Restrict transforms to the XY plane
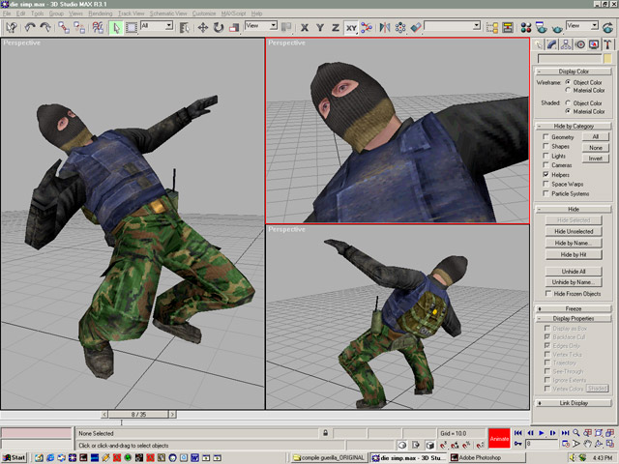Image resolution: width=619 pixels, height=464 pixels. (351, 28)
